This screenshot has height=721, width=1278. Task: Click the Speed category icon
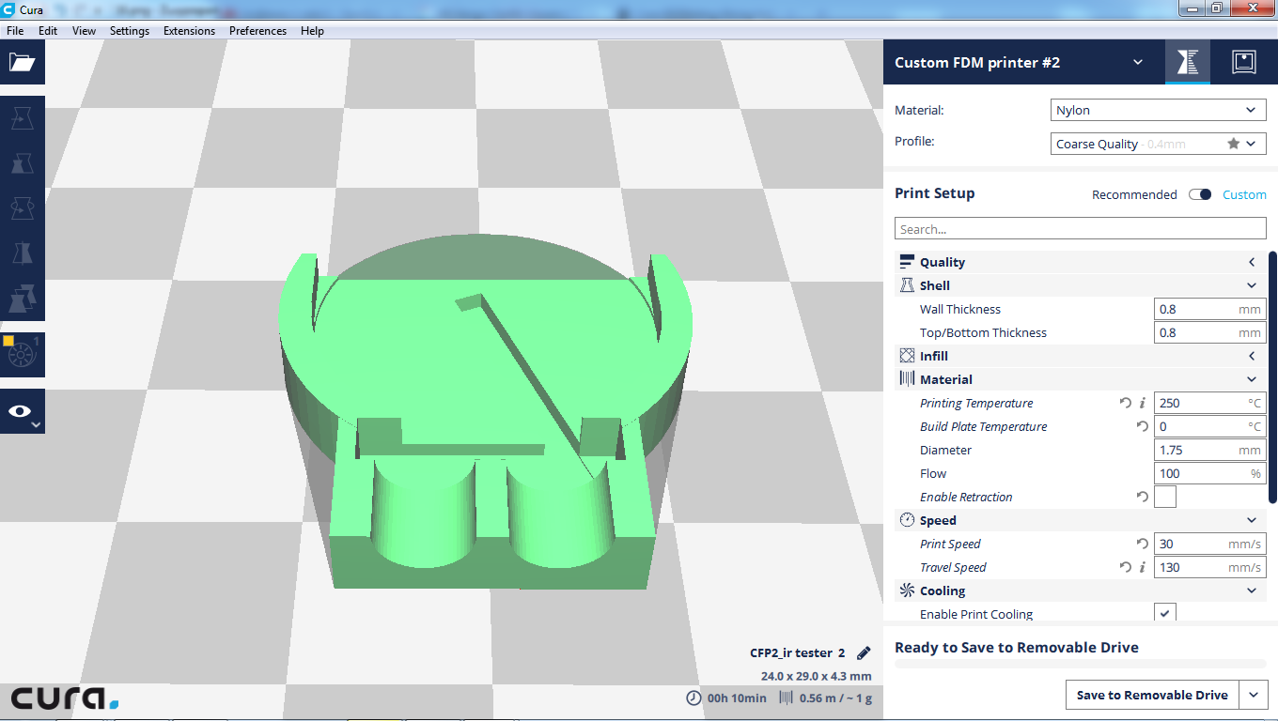(x=907, y=520)
